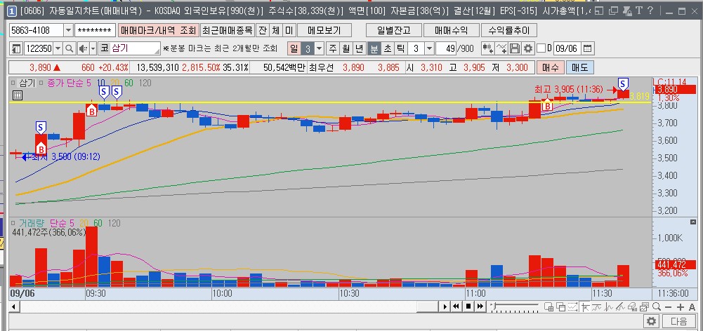Click the 매매마크/내역 조회 button

click(x=158, y=30)
